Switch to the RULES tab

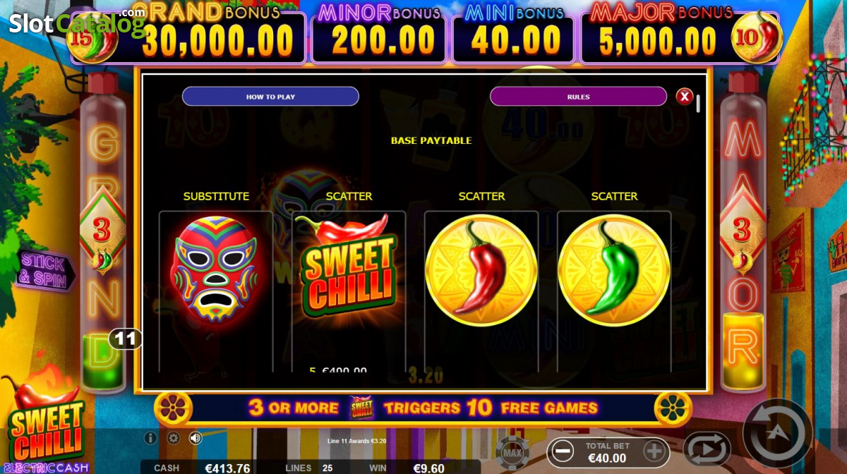tap(578, 97)
